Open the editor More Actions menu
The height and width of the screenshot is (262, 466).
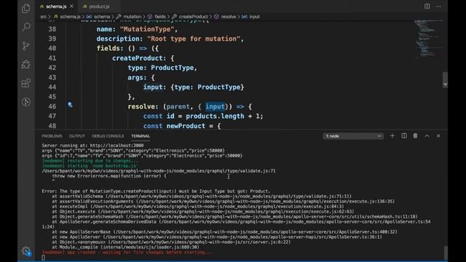click(438, 7)
